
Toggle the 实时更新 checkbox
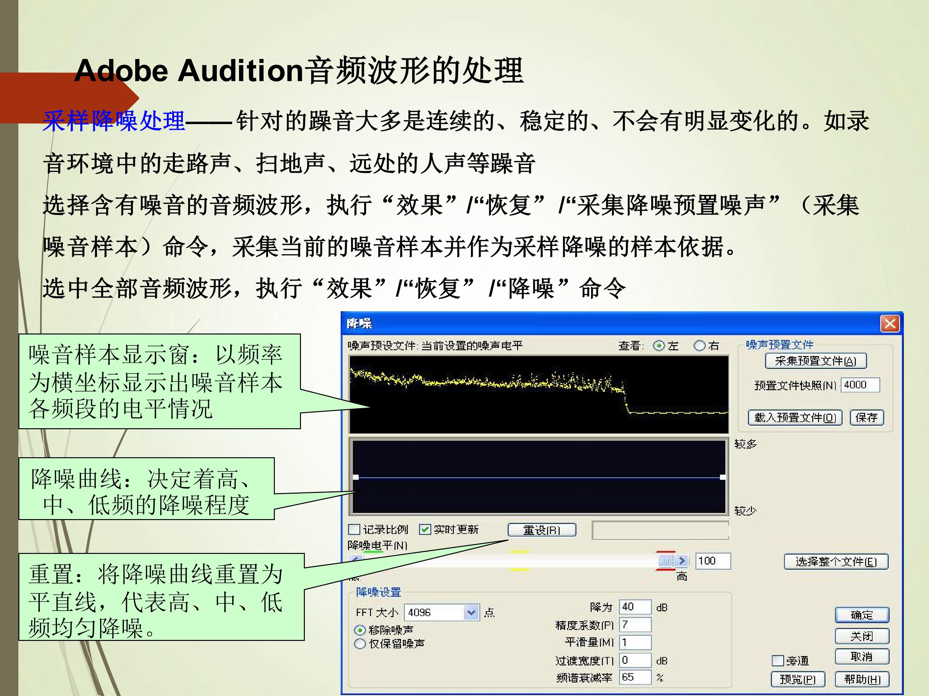tap(425, 529)
